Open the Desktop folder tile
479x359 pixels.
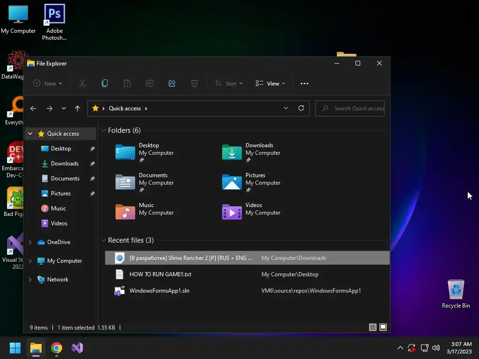point(145,152)
